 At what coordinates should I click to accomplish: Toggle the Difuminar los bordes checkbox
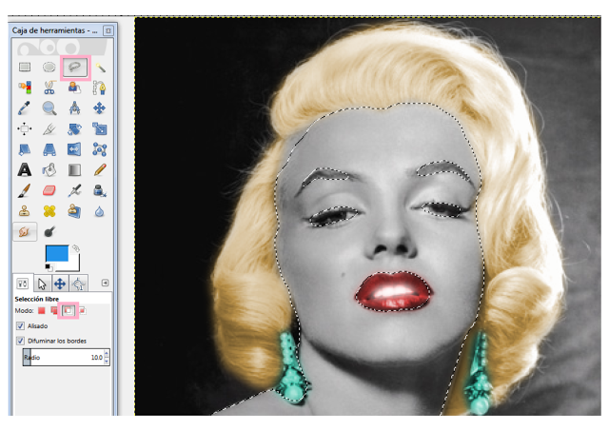(x=20, y=341)
